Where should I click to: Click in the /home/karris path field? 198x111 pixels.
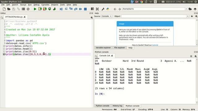pyautogui.click(x=153, y=9)
